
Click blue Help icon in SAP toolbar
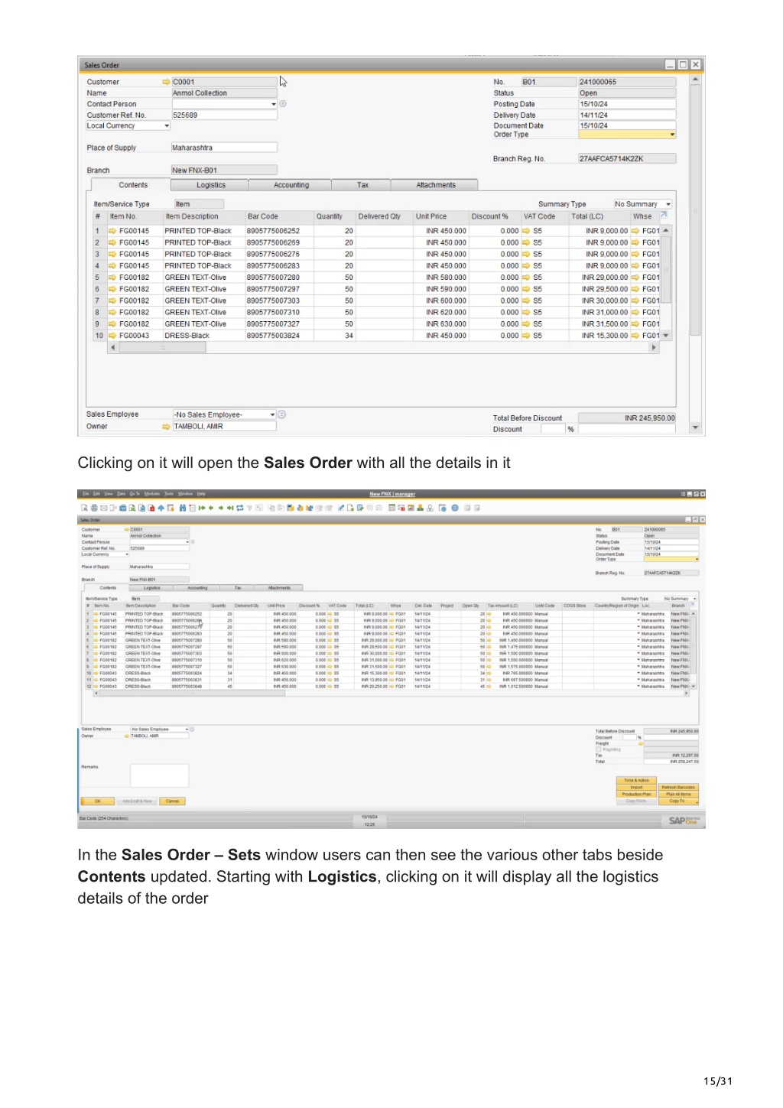(454, 508)
